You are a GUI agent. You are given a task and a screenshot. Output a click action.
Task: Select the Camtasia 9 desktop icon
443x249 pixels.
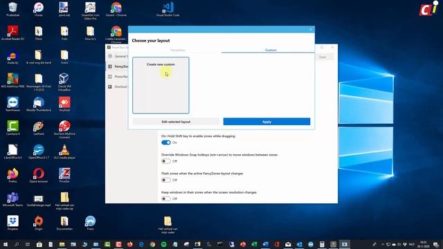point(12,127)
